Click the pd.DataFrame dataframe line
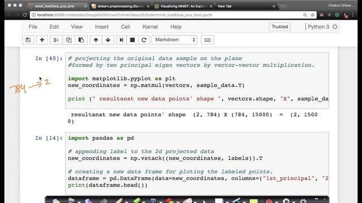Image resolution: width=362 pixels, height=203 pixels. click(198, 178)
